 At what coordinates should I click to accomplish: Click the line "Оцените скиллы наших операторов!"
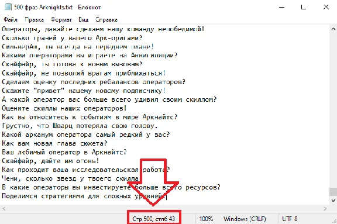click(x=64, y=108)
